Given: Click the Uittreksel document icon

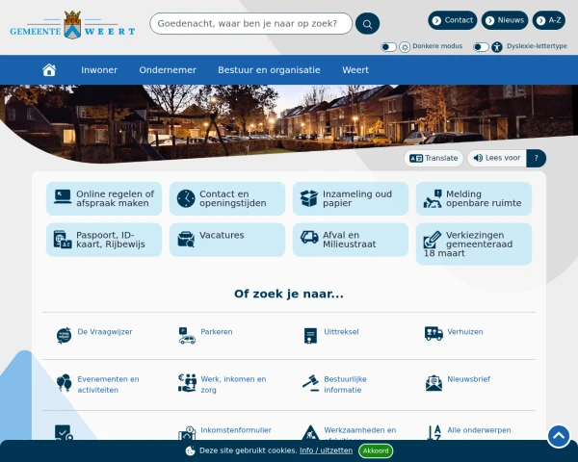Looking at the screenshot, I should (x=310, y=336).
